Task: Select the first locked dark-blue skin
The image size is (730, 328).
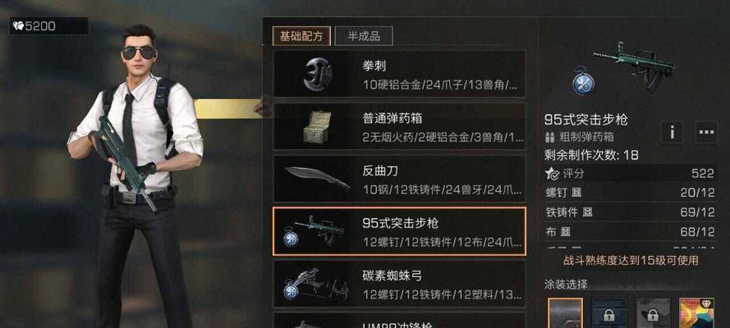Action: tap(608, 313)
